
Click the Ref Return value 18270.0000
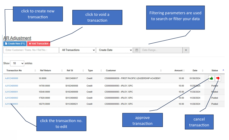44,104
